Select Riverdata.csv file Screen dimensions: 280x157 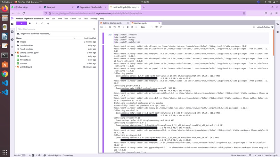click(56, 60)
